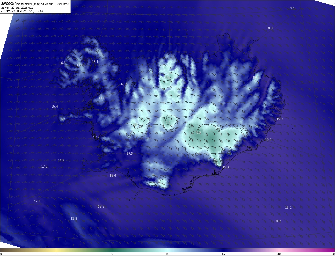Click the 18.0 value label
This screenshot has height=256, width=335.
(x=269, y=28)
